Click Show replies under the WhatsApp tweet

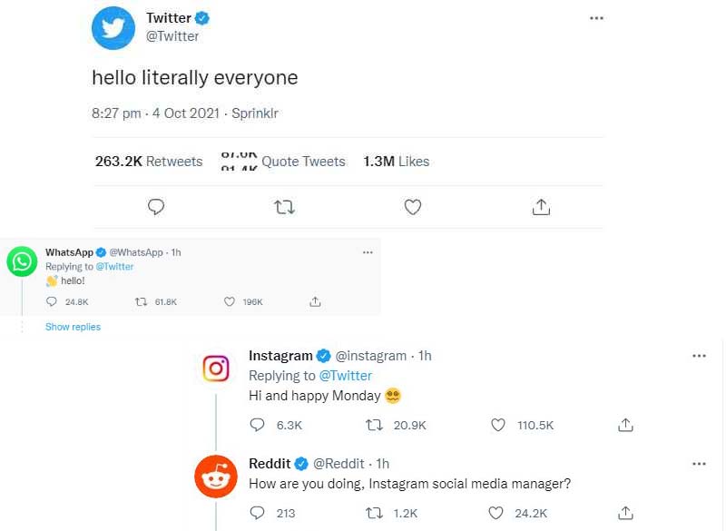(x=73, y=327)
